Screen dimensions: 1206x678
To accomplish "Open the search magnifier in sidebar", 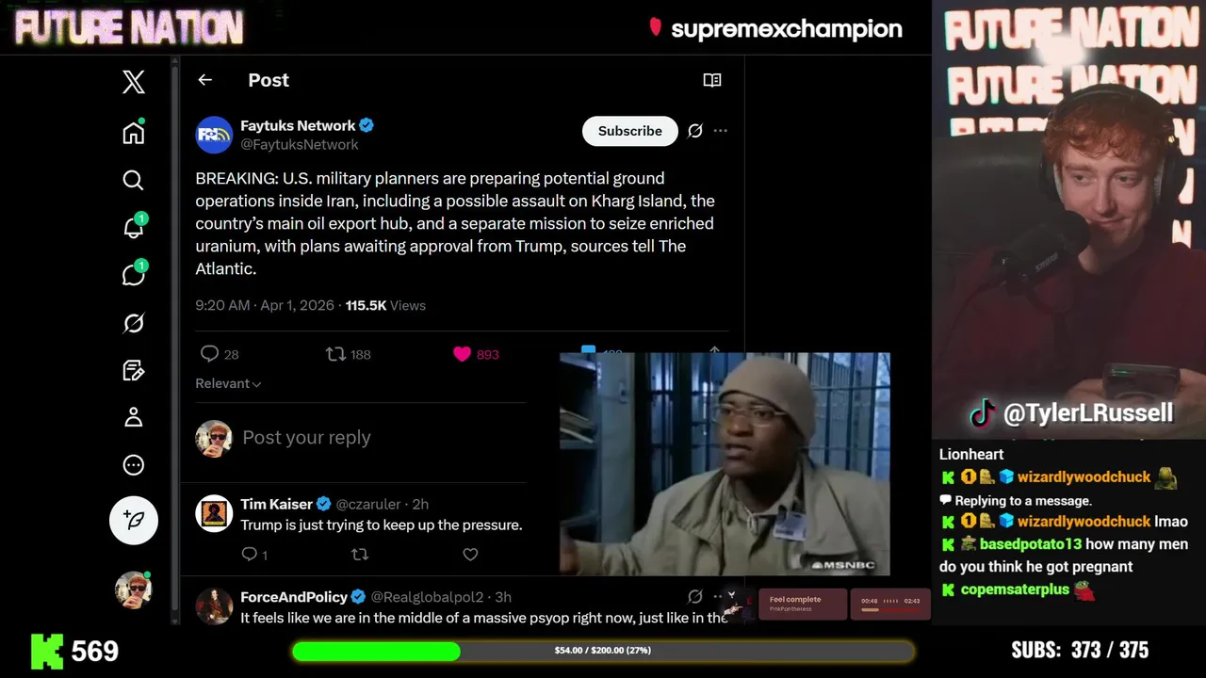I will (134, 180).
